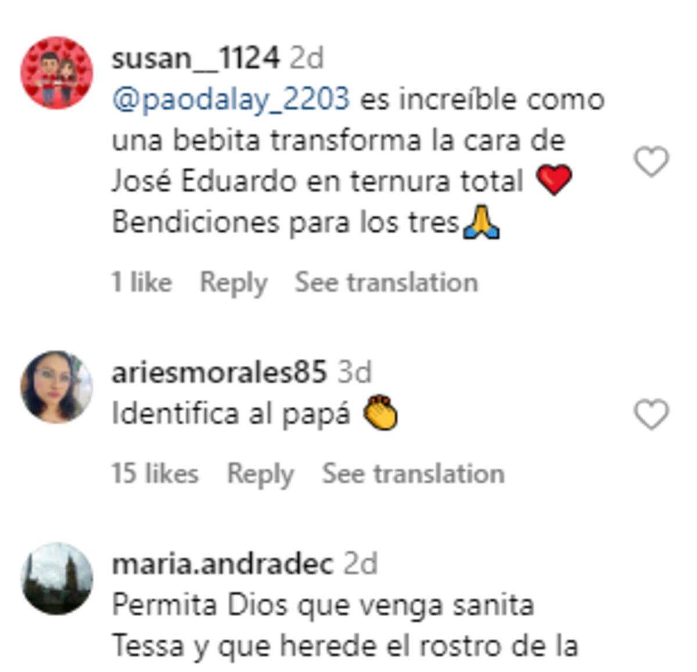The image size is (697, 672).
Task: Reply to susan__1124's comment
Action: click(233, 283)
